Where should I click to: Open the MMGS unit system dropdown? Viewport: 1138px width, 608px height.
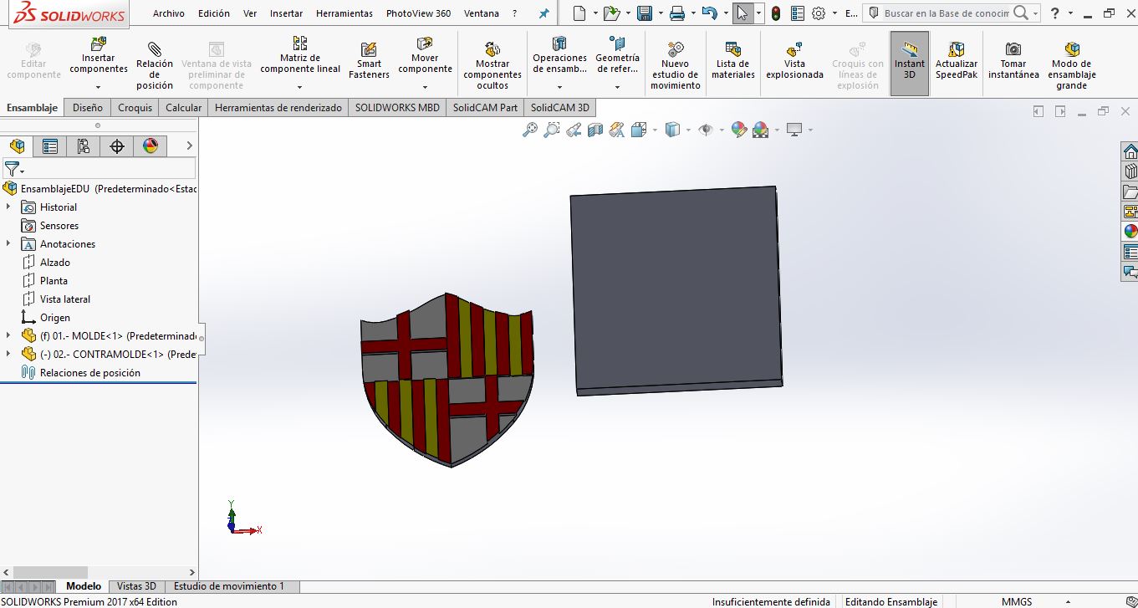[1069, 602]
